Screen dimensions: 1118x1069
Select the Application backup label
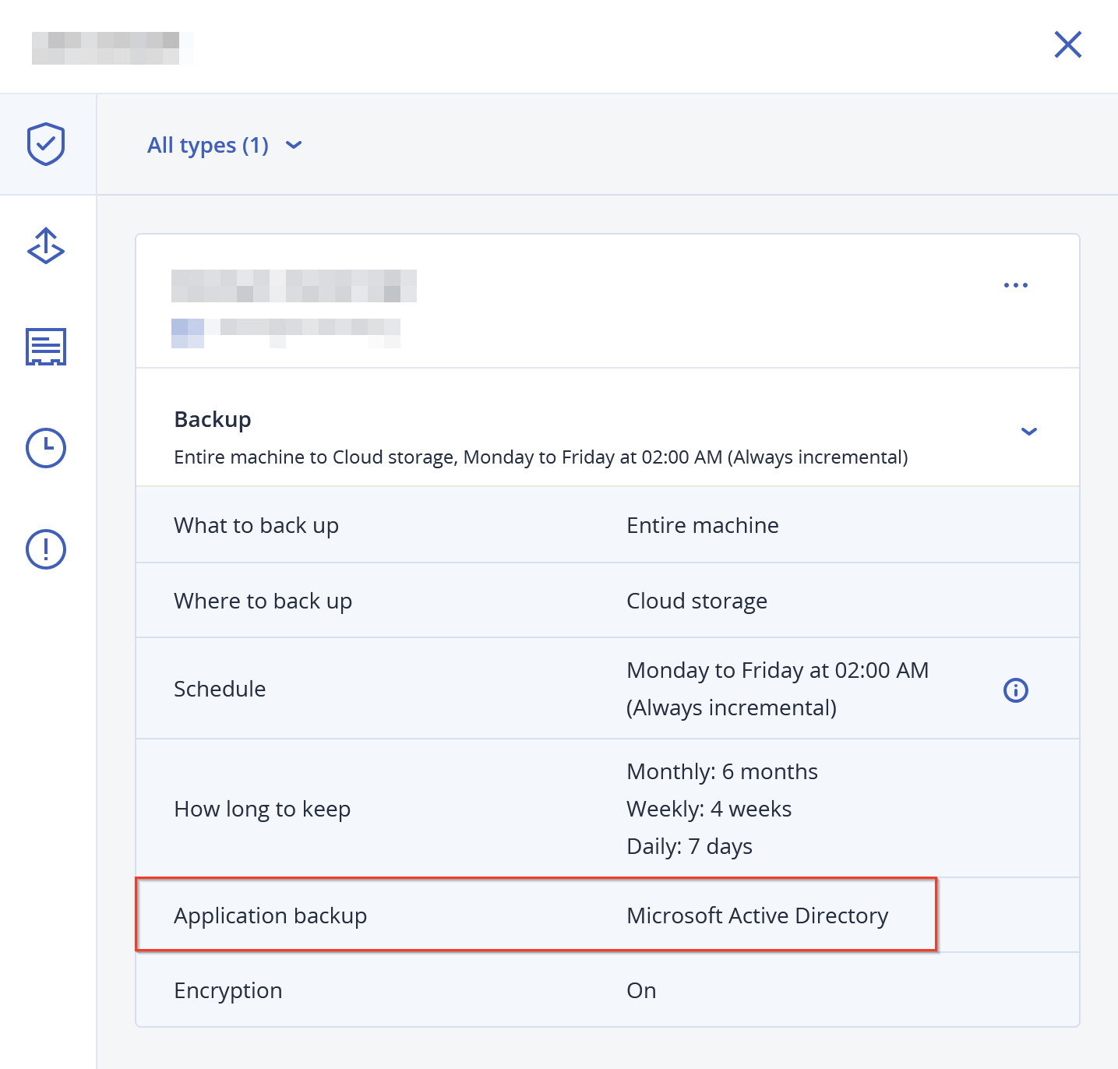(270, 916)
